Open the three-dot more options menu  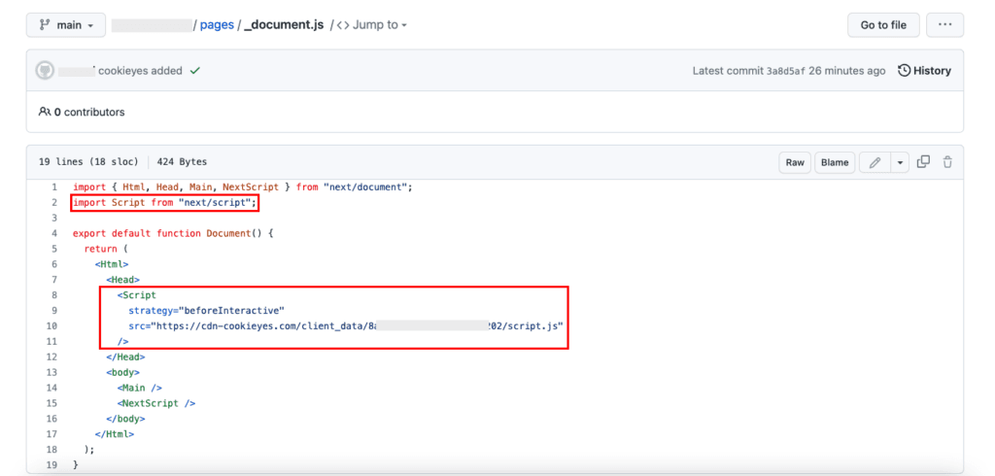tap(944, 25)
